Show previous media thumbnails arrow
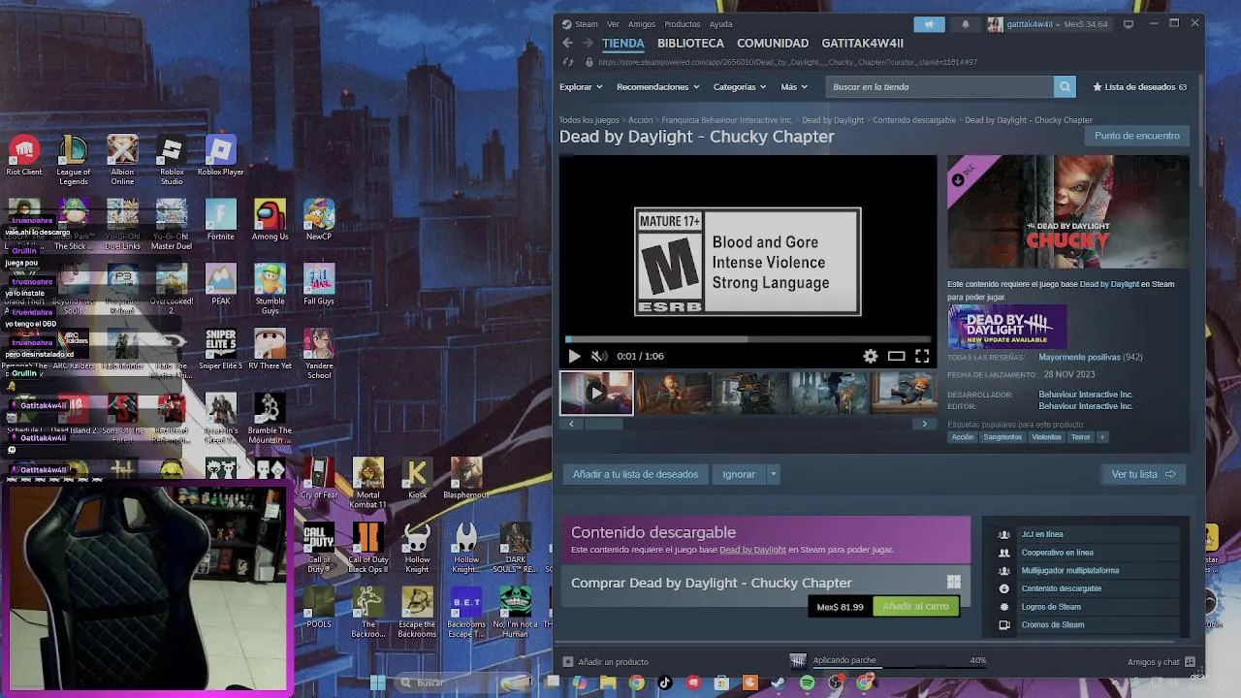 571,424
